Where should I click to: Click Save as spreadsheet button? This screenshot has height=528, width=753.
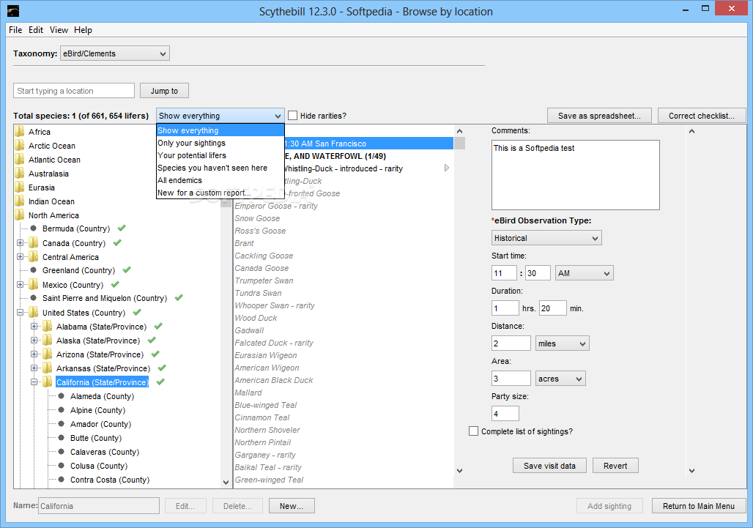point(599,116)
